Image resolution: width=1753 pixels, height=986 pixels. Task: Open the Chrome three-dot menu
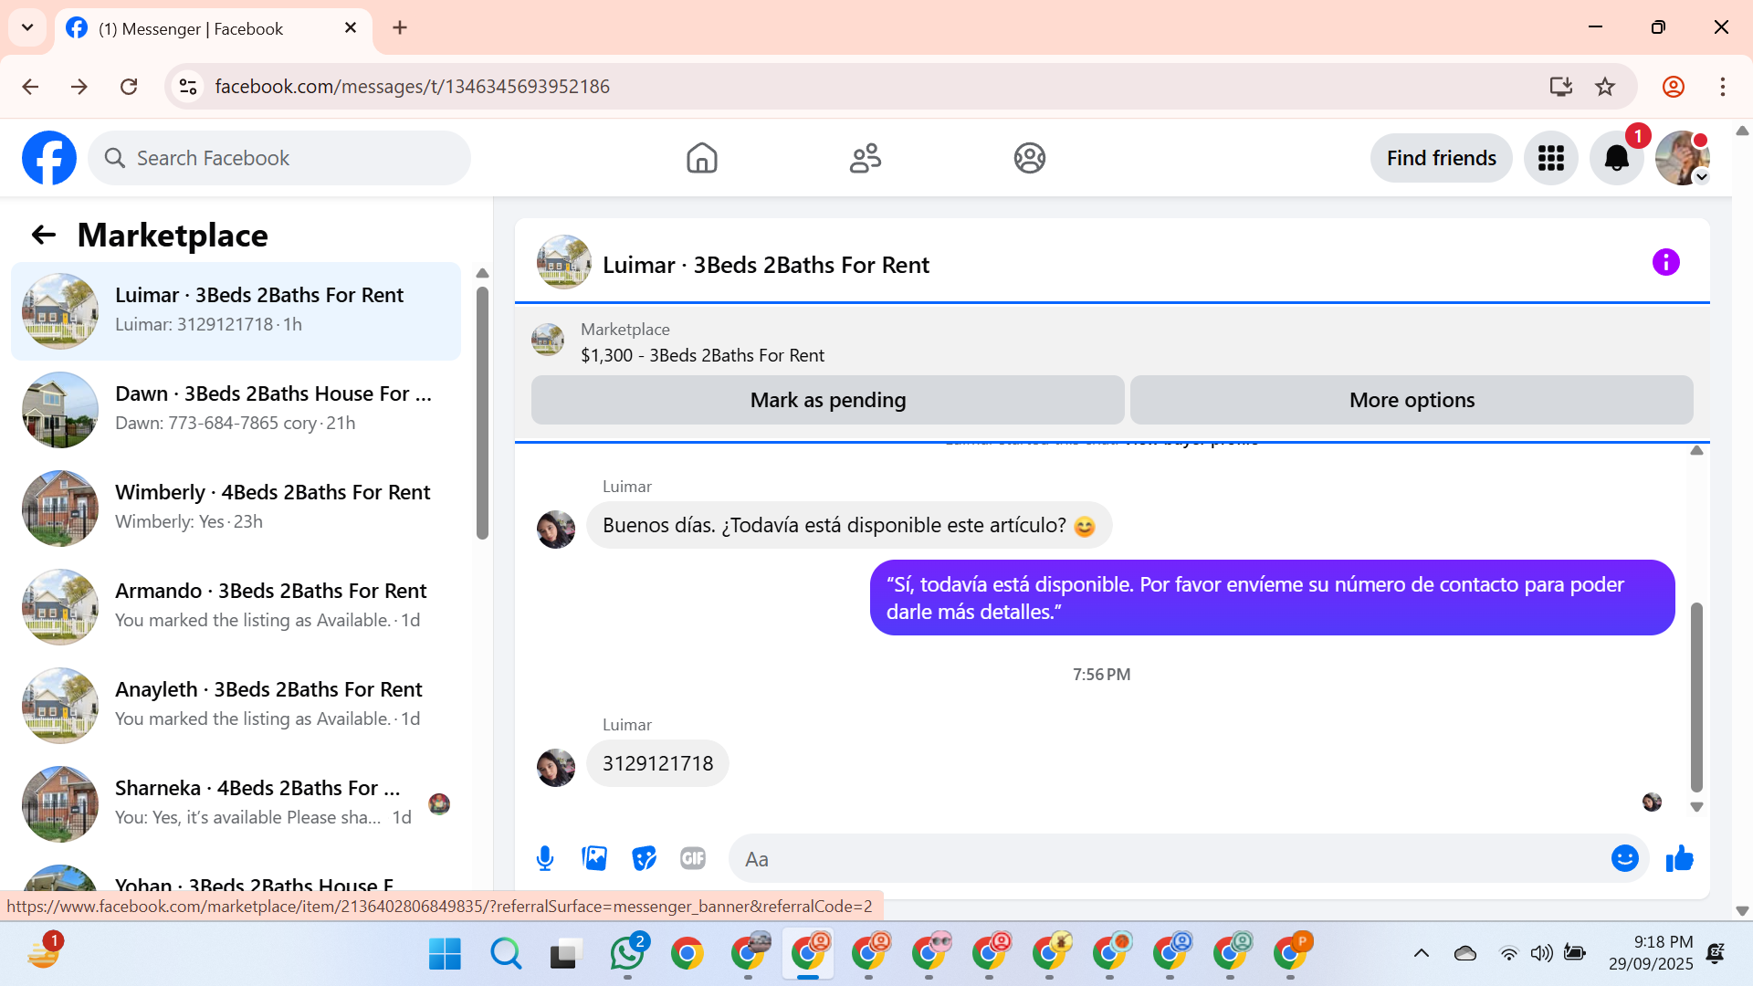[x=1722, y=87]
